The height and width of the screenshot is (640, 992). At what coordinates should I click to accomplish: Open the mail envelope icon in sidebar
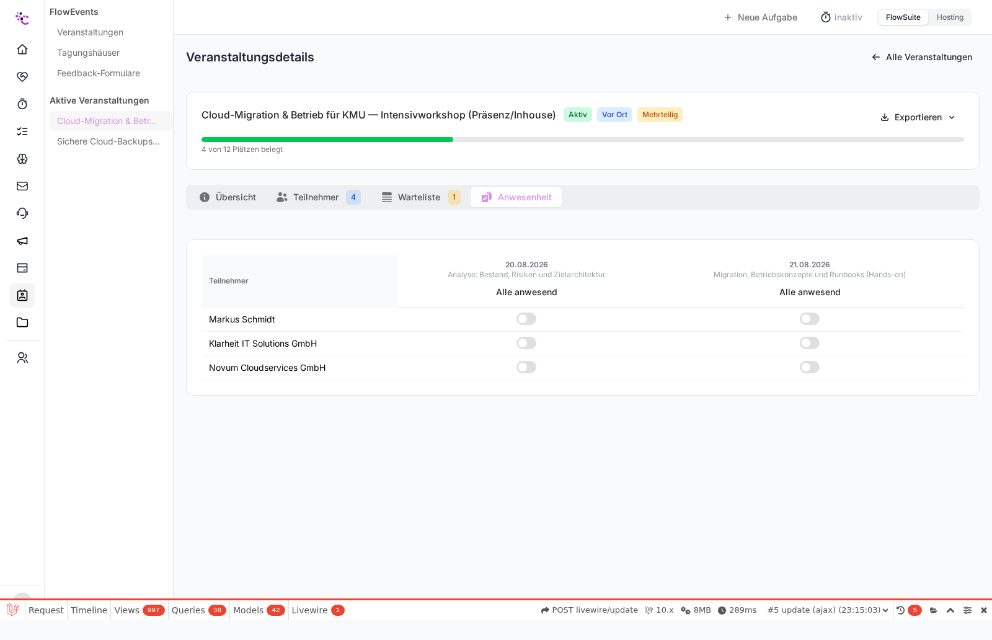[x=22, y=186]
